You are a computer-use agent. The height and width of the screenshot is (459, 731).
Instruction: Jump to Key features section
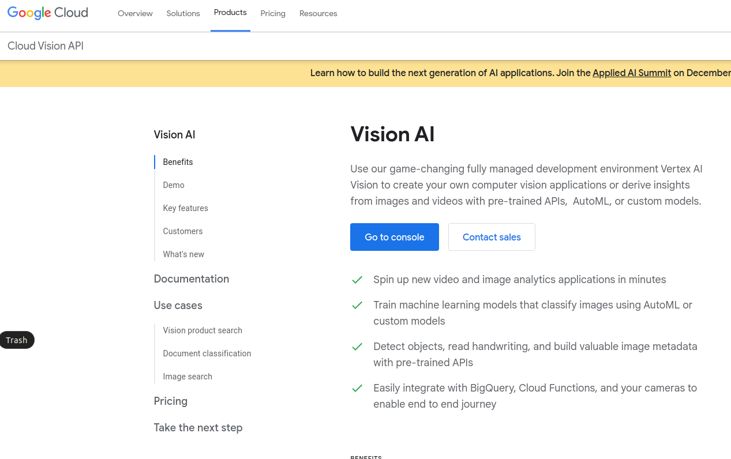click(185, 208)
